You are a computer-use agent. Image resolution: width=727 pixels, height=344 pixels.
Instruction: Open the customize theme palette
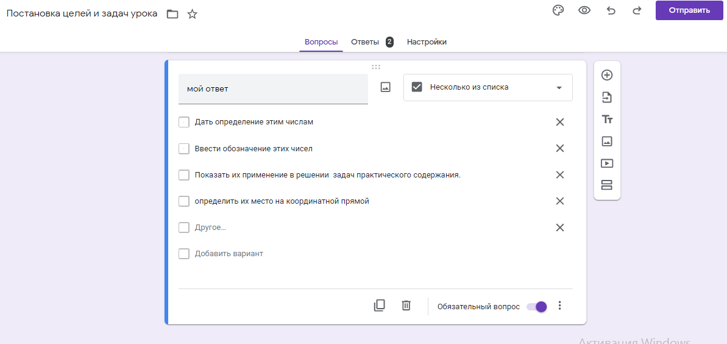click(558, 11)
